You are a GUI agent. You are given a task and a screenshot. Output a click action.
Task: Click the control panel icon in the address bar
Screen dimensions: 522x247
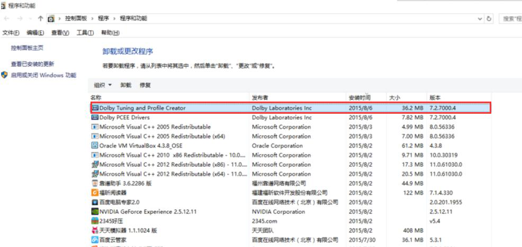pos(51,19)
